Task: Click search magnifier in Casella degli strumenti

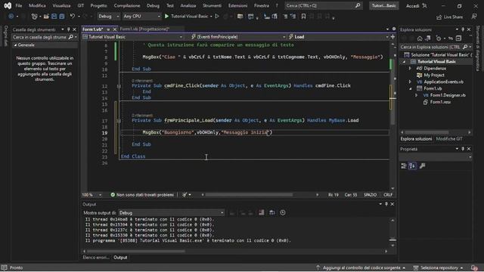Action: 70,37
